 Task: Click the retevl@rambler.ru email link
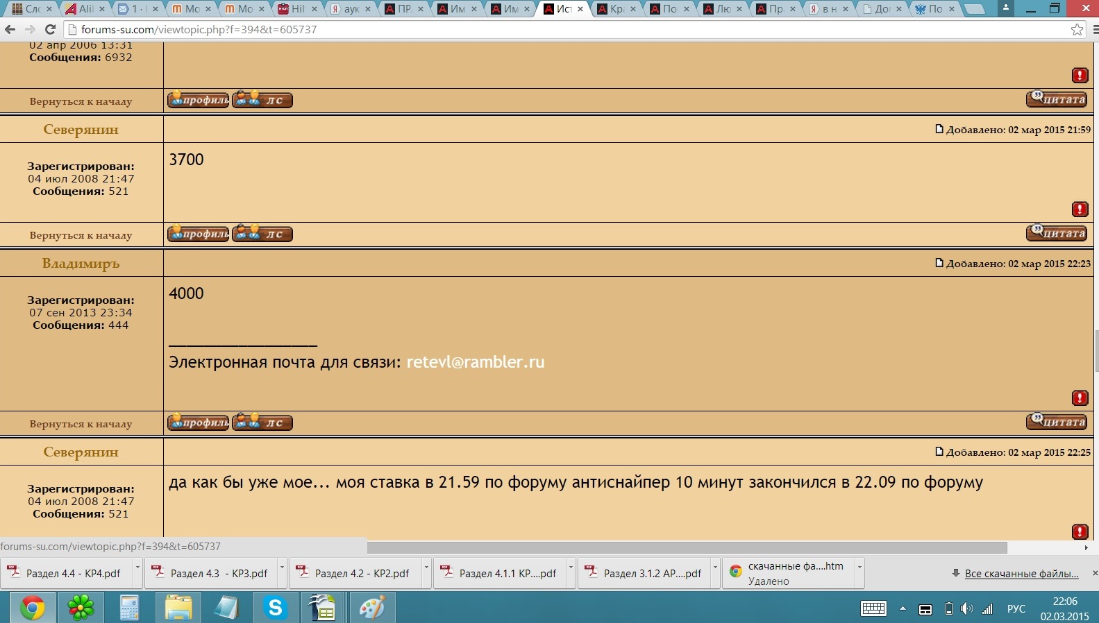(475, 362)
